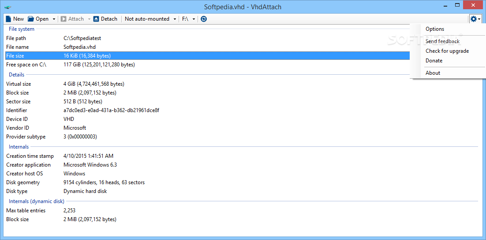Image resolution: width=486 pixels, height=240 pixels.
Task: Click the grayed Attach toolbar button
Action: 72,19
